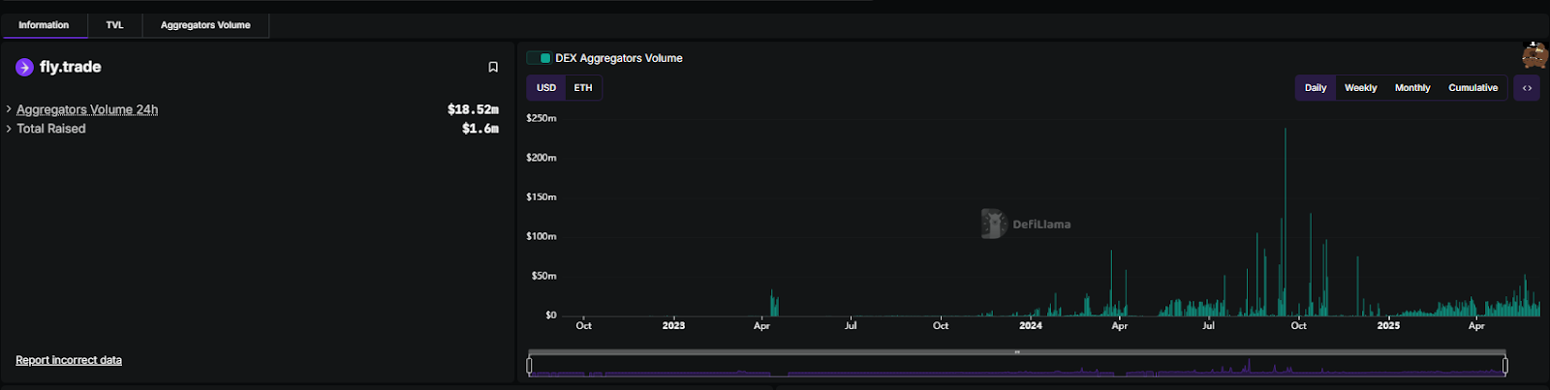Switch chart denomination to USD
Viewport: 1550px width, 390px height.
(x=546, y=88)
